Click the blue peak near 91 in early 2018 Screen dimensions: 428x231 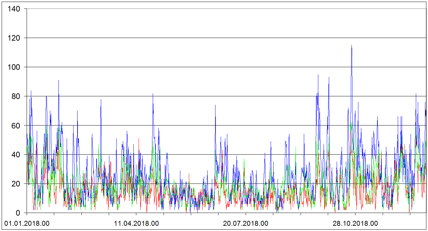click(x=59, y=81)
